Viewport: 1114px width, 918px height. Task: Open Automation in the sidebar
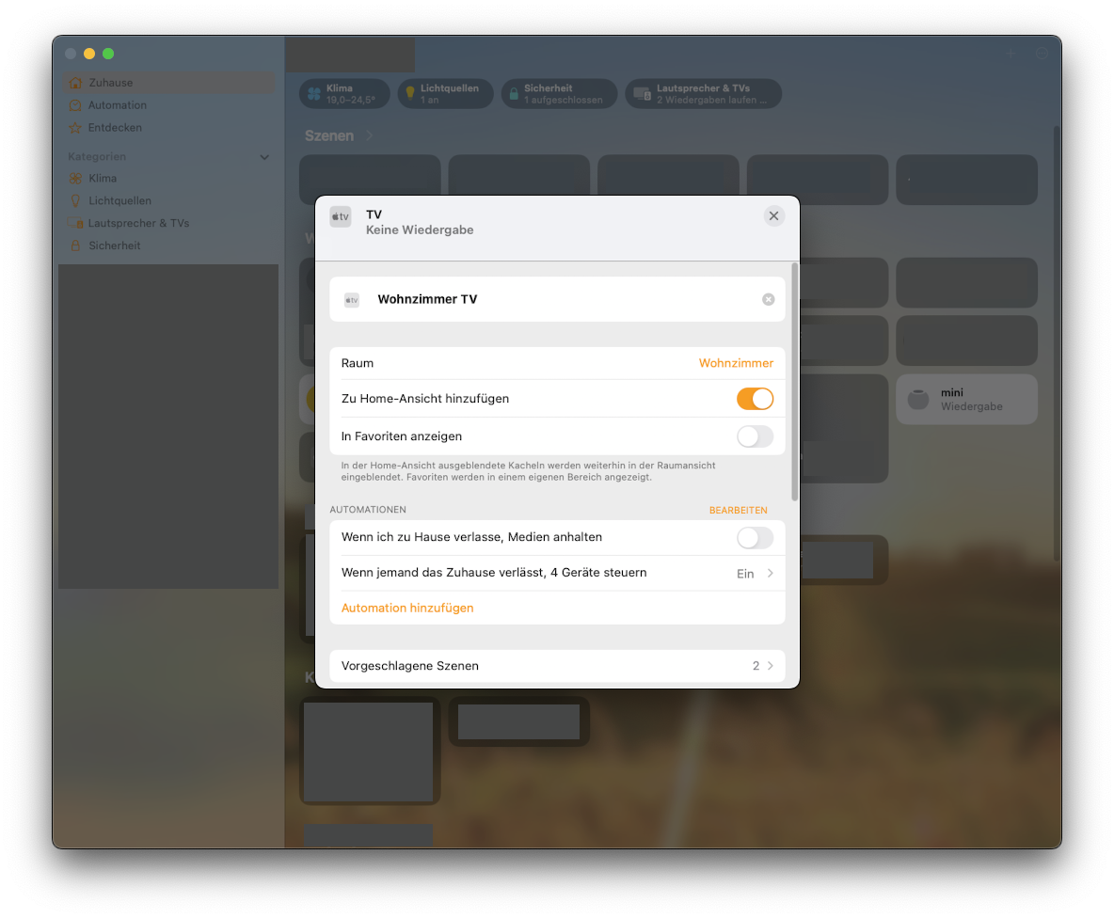click(x=169, y=105)
